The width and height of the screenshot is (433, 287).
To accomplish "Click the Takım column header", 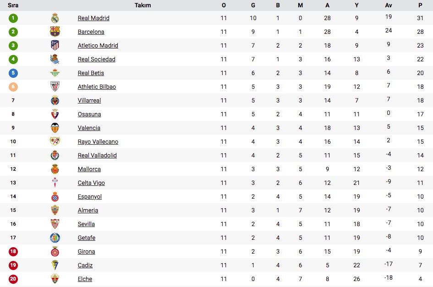I will point(143,5).
